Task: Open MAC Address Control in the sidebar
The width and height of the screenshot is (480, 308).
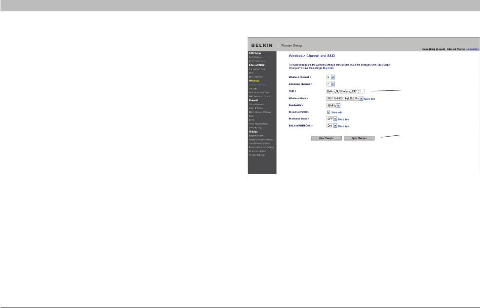Action: pos(259,96)
